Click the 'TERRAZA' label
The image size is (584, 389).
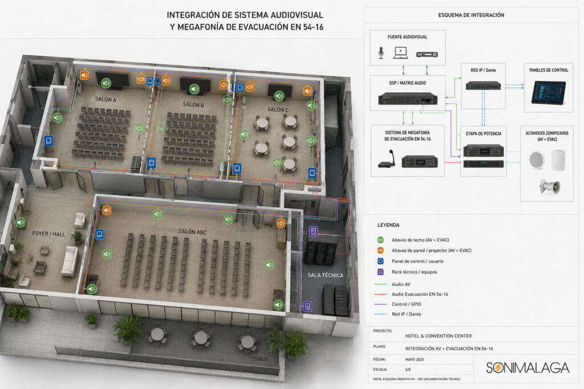tap(258, 359)
